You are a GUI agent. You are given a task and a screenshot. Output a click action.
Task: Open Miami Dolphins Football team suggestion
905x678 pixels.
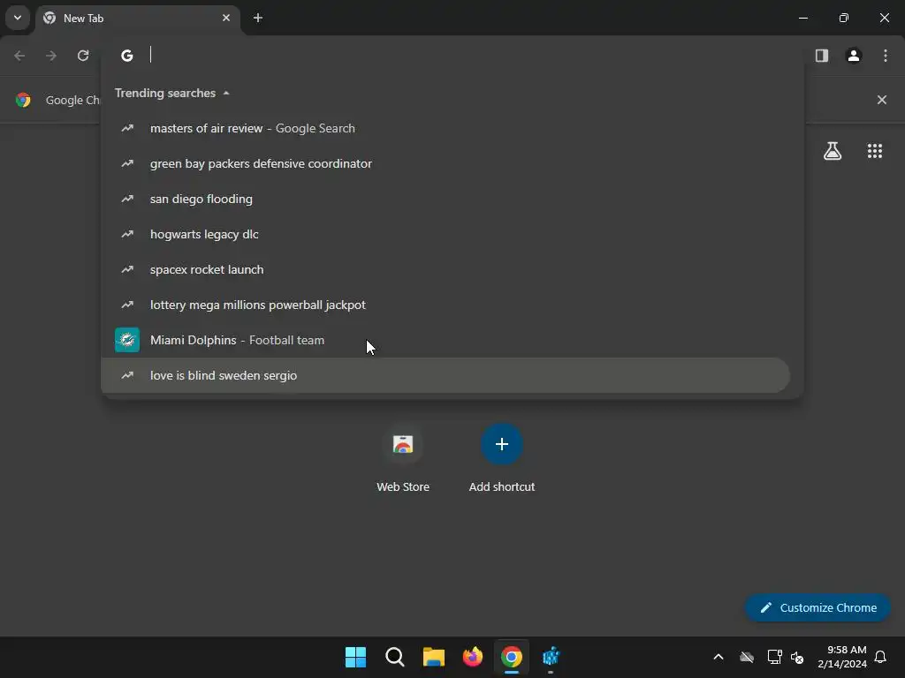445,340
